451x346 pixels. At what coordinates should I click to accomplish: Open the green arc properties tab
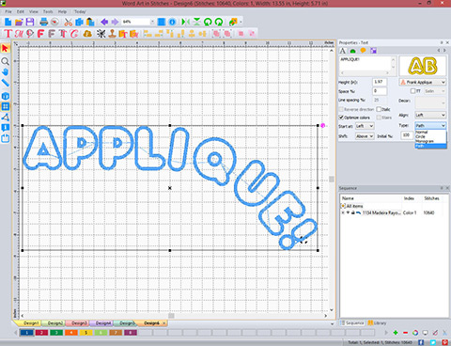click(x=353, y=51)
